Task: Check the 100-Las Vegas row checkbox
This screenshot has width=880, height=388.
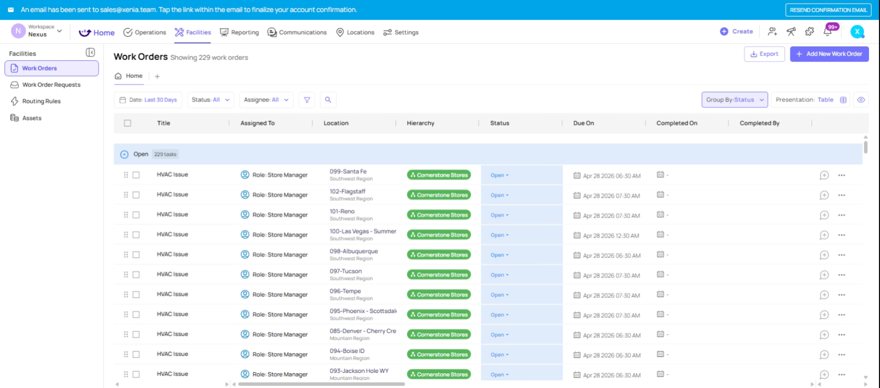Action: point(136,235)
